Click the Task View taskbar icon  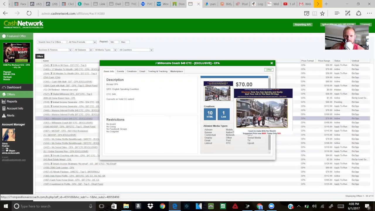[x=101, y=206]
